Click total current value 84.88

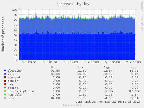click(x=55, y=98)
